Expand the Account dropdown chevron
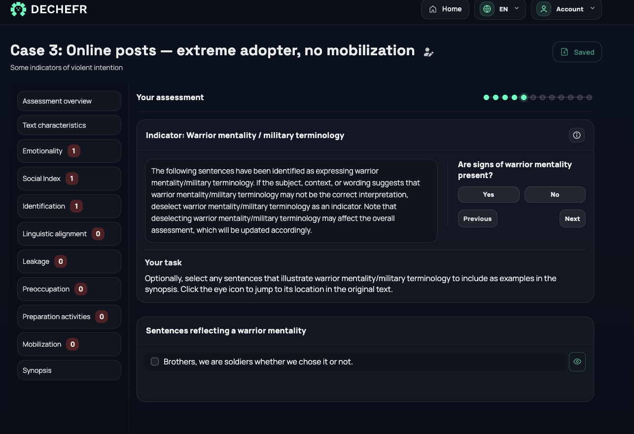634x434 pixels. (593, 8)
